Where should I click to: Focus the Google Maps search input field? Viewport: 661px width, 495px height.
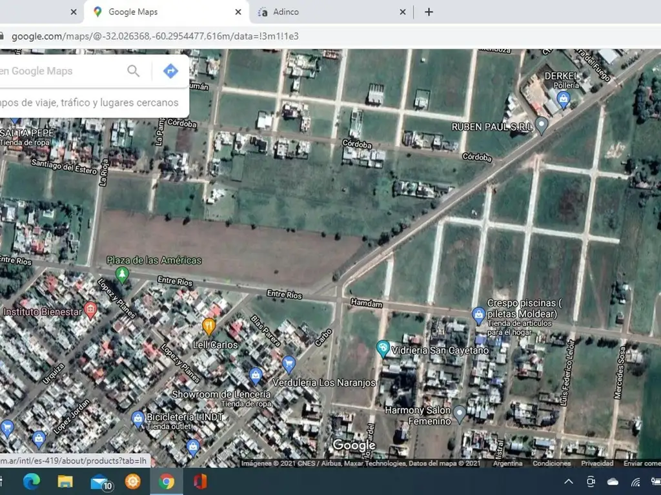[58, 71]
